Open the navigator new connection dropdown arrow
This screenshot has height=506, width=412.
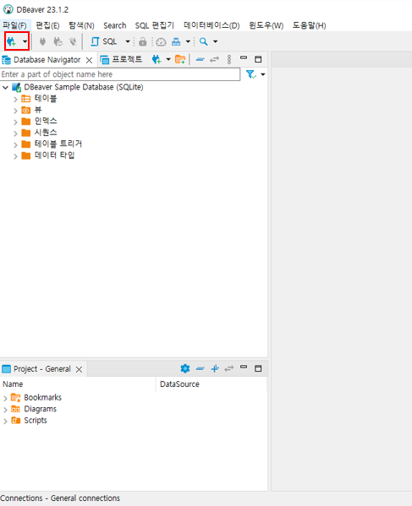pos(168,59)
